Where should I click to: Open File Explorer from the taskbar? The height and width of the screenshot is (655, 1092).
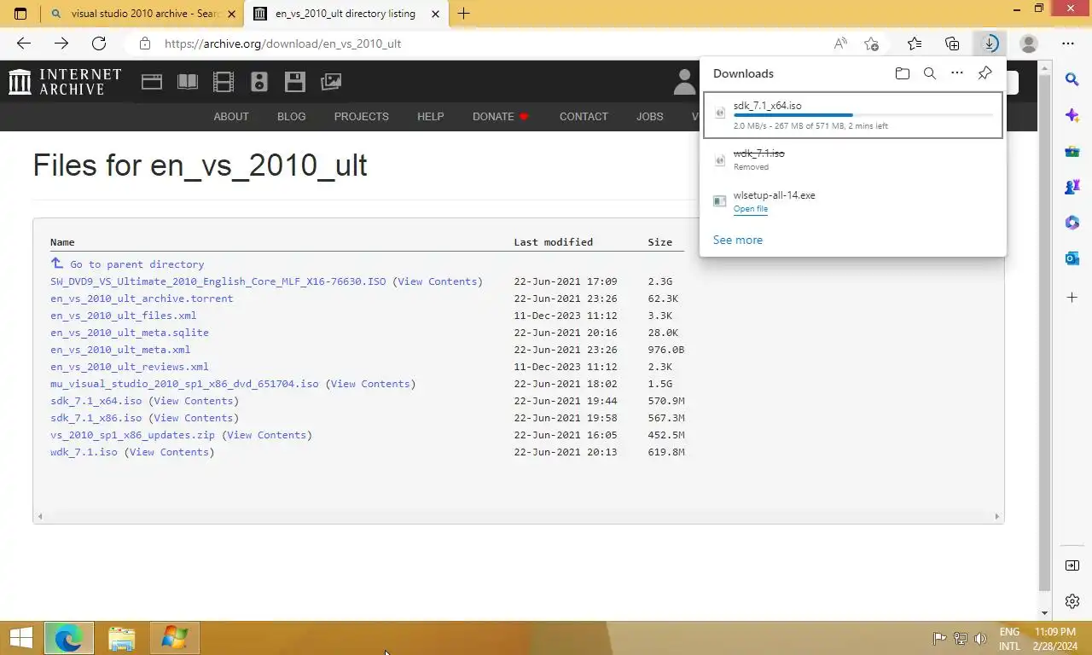[122, 638]
